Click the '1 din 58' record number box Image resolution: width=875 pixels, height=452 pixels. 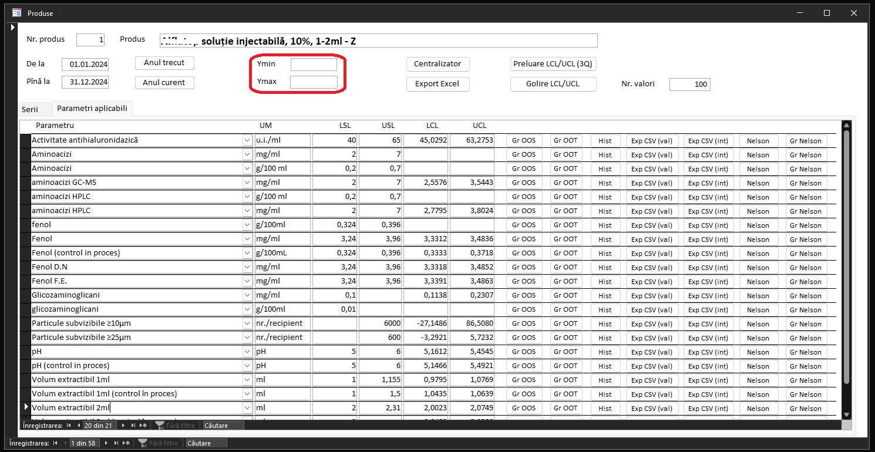click(x=85, y=443)
